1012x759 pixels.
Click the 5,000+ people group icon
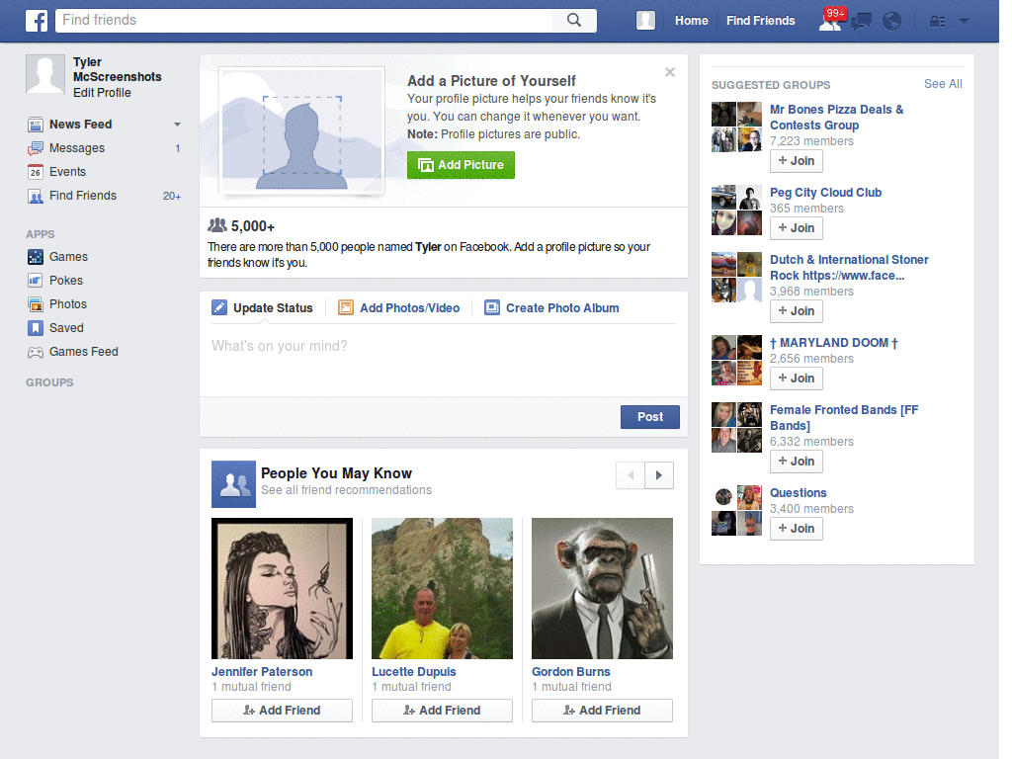(217, 225)
